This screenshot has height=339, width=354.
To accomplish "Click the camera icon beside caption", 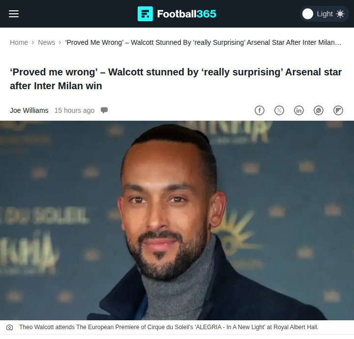I will tap(9, 327).
